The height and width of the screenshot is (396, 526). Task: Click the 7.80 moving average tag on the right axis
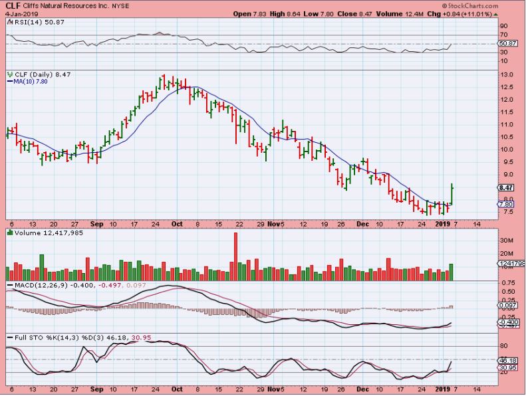tap(506, 204)
